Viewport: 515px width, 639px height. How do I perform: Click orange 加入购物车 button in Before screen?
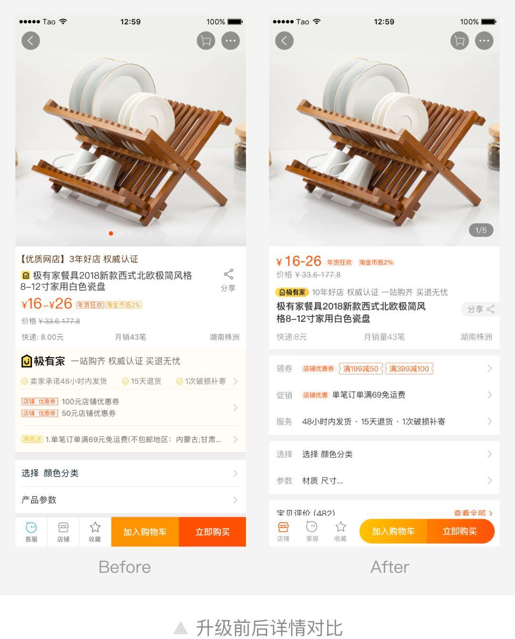click(145, 532)
